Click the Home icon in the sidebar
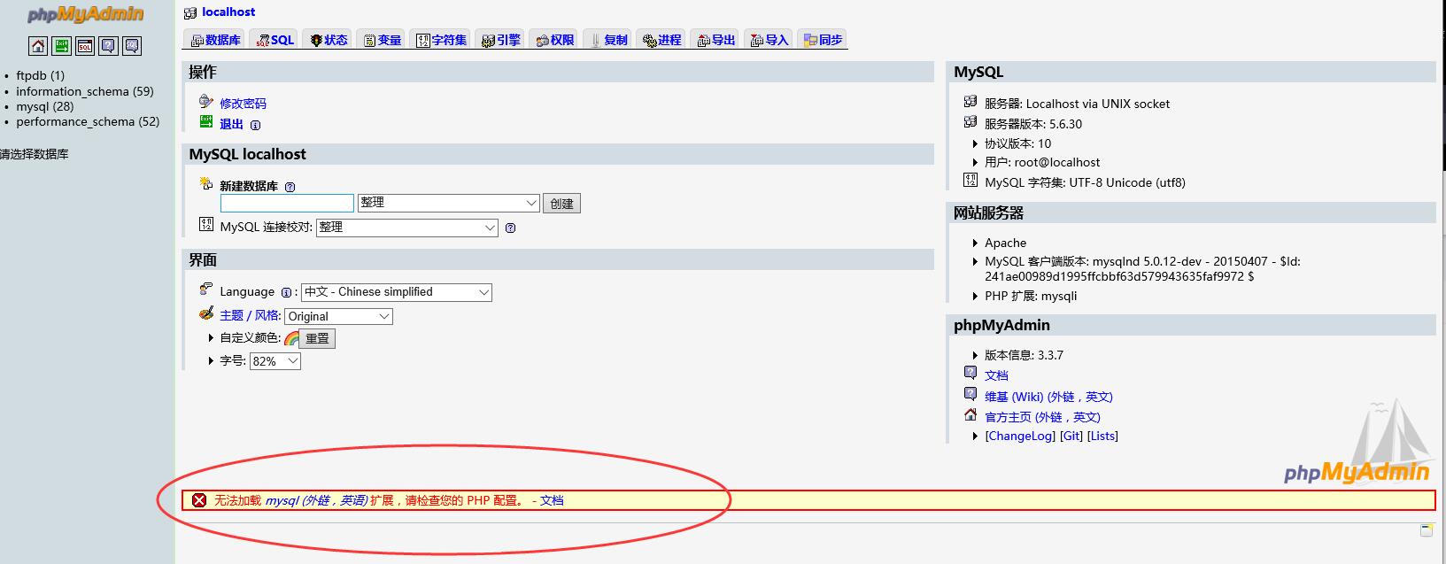Image resolution: width=1446 pixels, height=564 pixels. pos(38,46)
